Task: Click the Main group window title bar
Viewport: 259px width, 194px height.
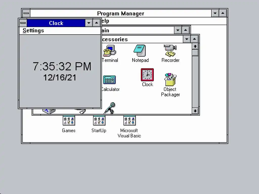Action: click(x=138, y=30)
